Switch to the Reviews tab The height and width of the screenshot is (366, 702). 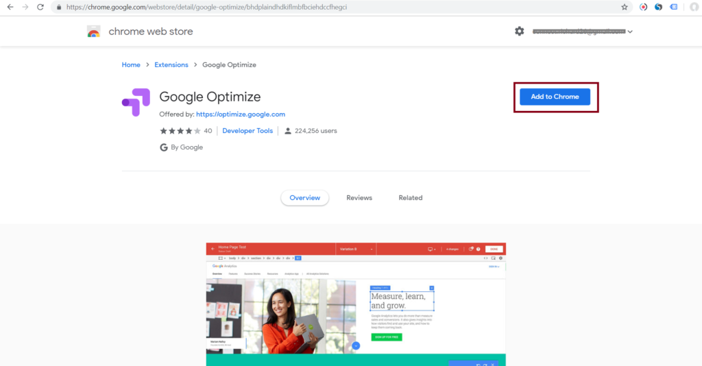[359, 197]
